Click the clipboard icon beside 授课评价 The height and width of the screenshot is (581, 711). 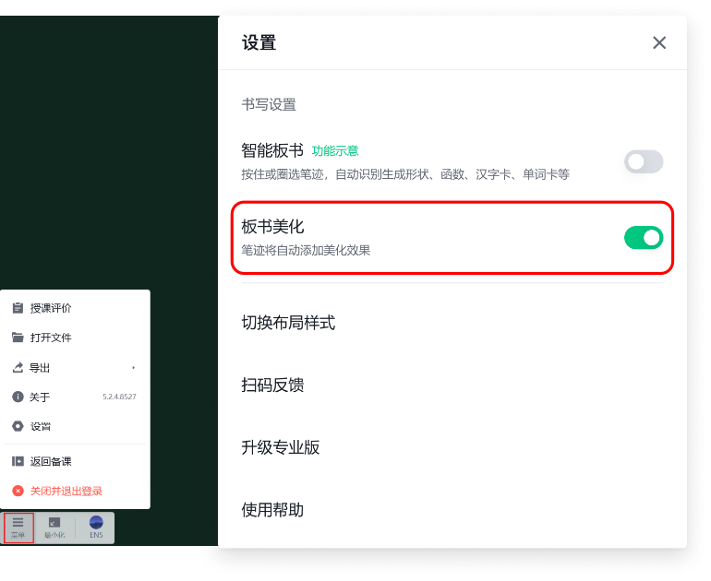(18, 308)
